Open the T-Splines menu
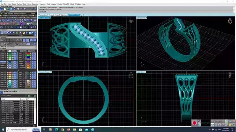 pyautogui.click(x=78, y=4)
